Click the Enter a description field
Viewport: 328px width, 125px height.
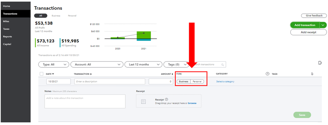[110, 81]
